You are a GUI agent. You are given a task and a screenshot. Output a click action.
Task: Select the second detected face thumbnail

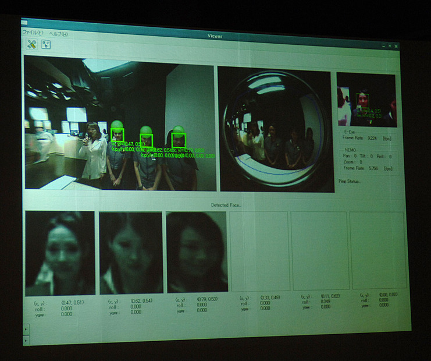tap(131, 253)
